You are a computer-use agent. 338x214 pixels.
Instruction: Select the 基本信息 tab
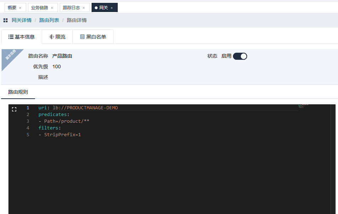tap(22, 37)
